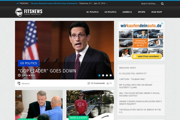Click the flame popularity icon

tap(108, 83)
